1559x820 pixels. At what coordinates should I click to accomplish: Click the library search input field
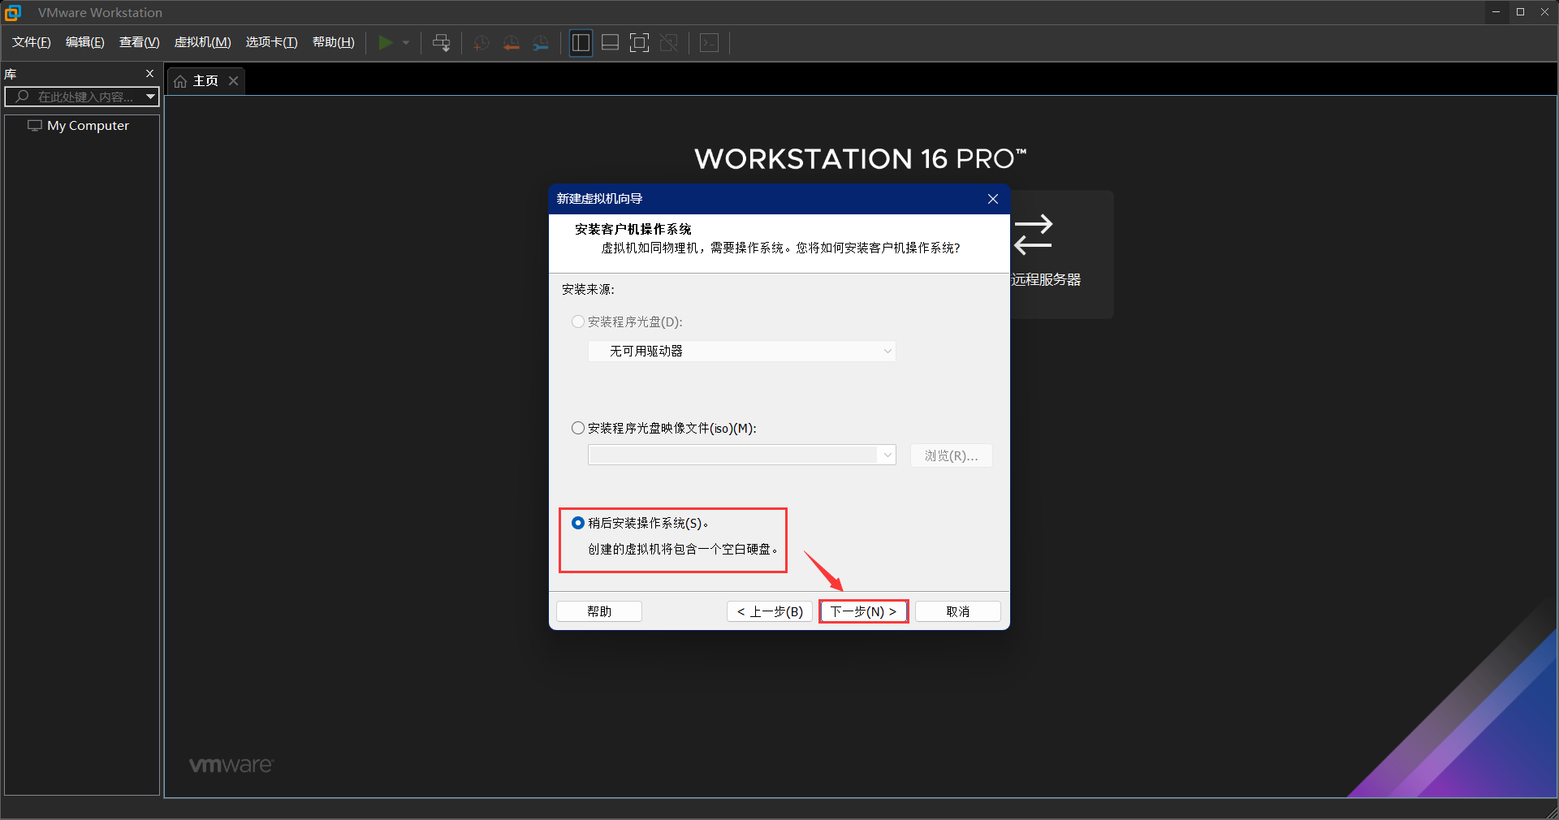pyautogui.click(x=82, y=97)
